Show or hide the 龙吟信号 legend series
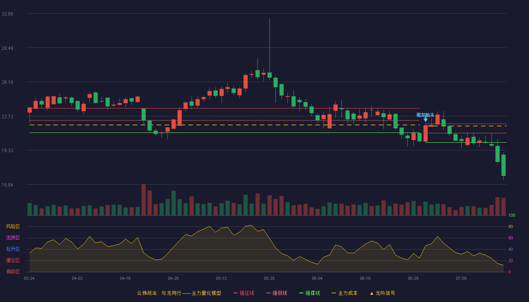This screenshot has width=529, height=302. pos(382,293)
